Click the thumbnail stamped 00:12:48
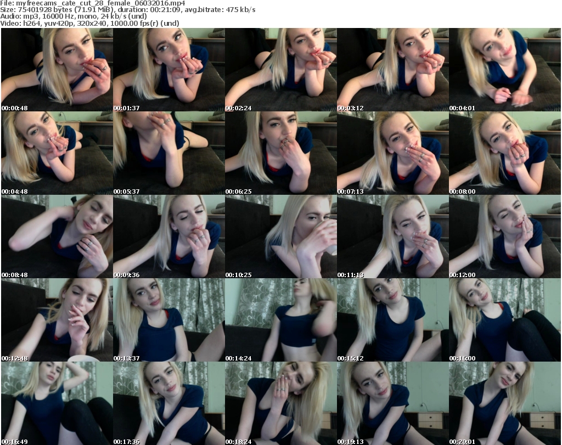Image resolution: width=562 pixels, height=445 pixels. point(57,320)
